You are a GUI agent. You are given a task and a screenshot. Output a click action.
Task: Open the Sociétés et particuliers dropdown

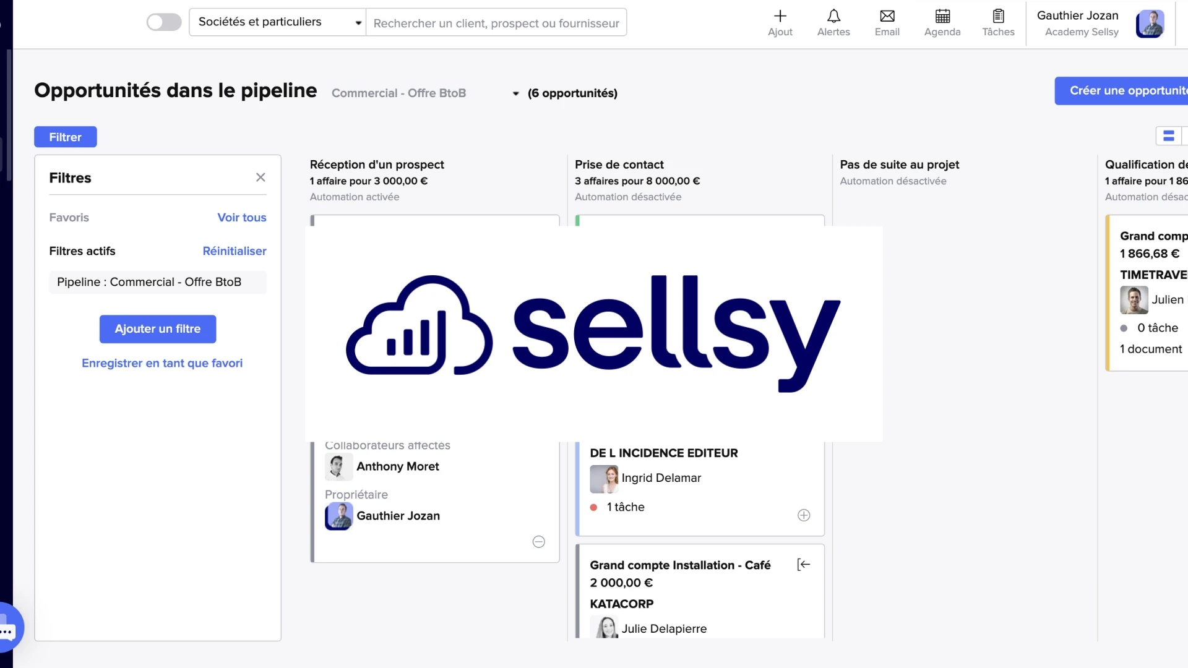coord(277,22)
